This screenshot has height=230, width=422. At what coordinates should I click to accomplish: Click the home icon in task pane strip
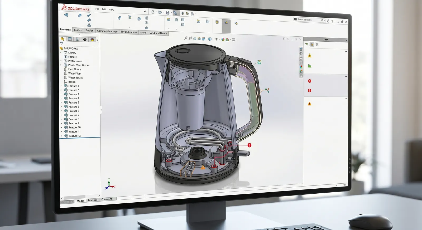[x=301, y=49]
